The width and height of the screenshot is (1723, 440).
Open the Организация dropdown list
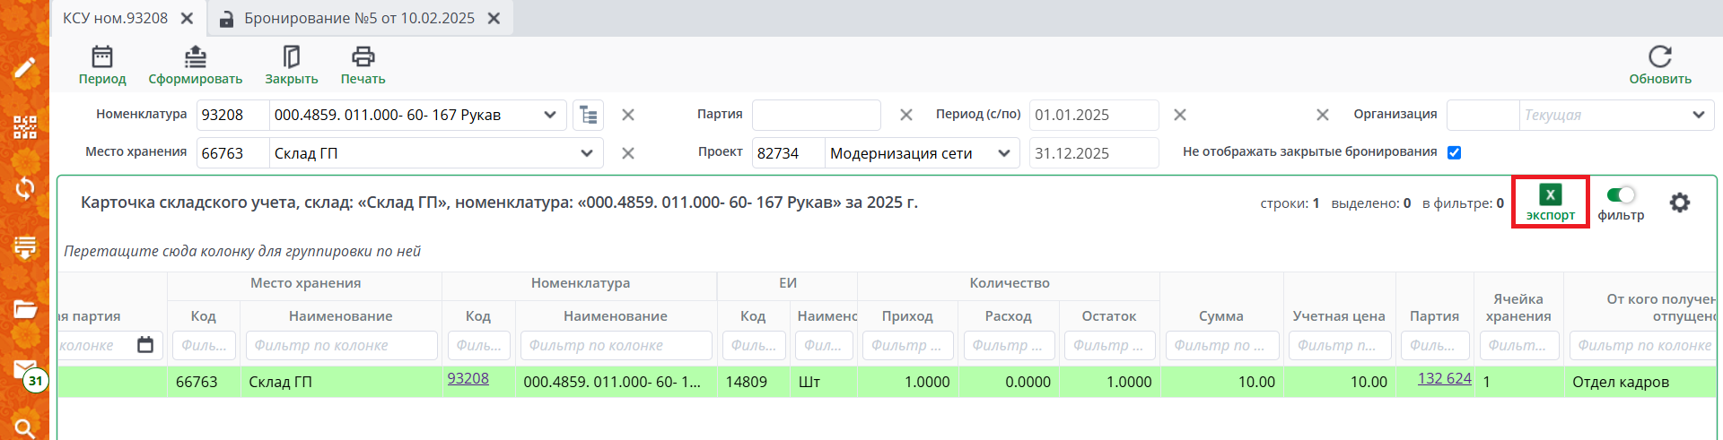pos(1698,115)
